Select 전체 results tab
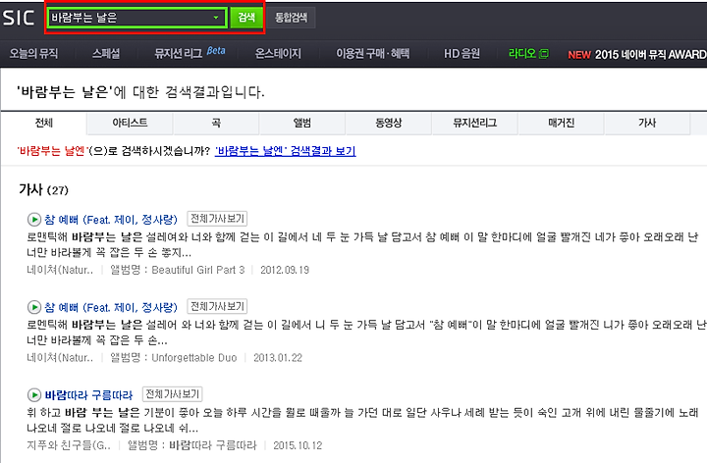Viewport: 707px width, 463px height. pyautogui.click(x=44, y=123)
